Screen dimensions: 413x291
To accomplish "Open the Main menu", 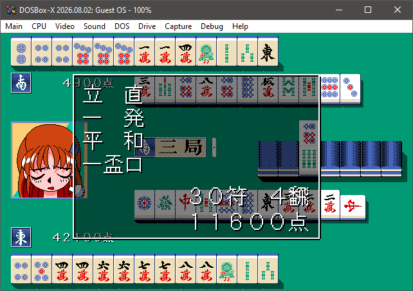I will click(x=14, y=26).
